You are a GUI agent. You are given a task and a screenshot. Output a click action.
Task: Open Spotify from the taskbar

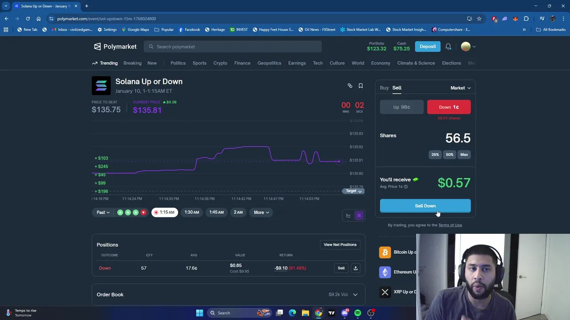pos(358,313)
